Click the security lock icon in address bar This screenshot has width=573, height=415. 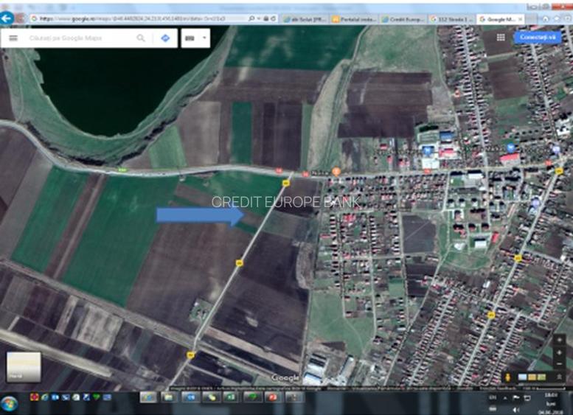(x=266, y=18)
